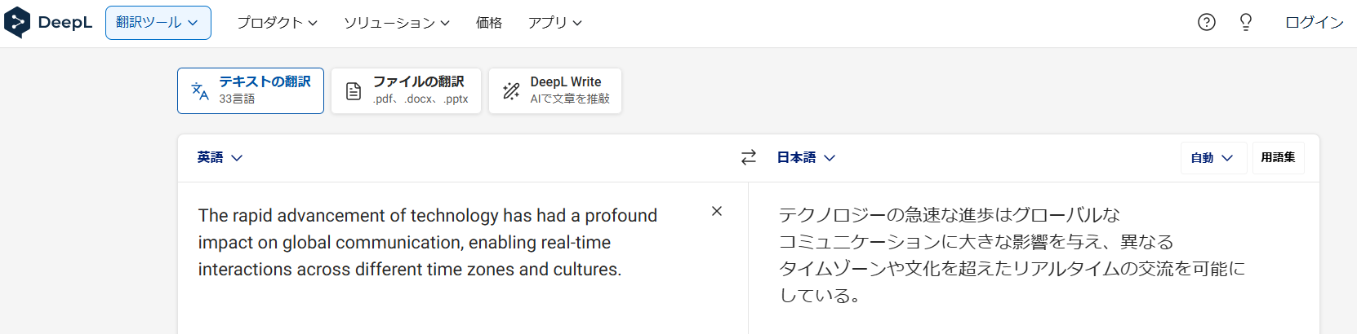Expand the 自動 formality dropdown

[x=1212, y=158]
